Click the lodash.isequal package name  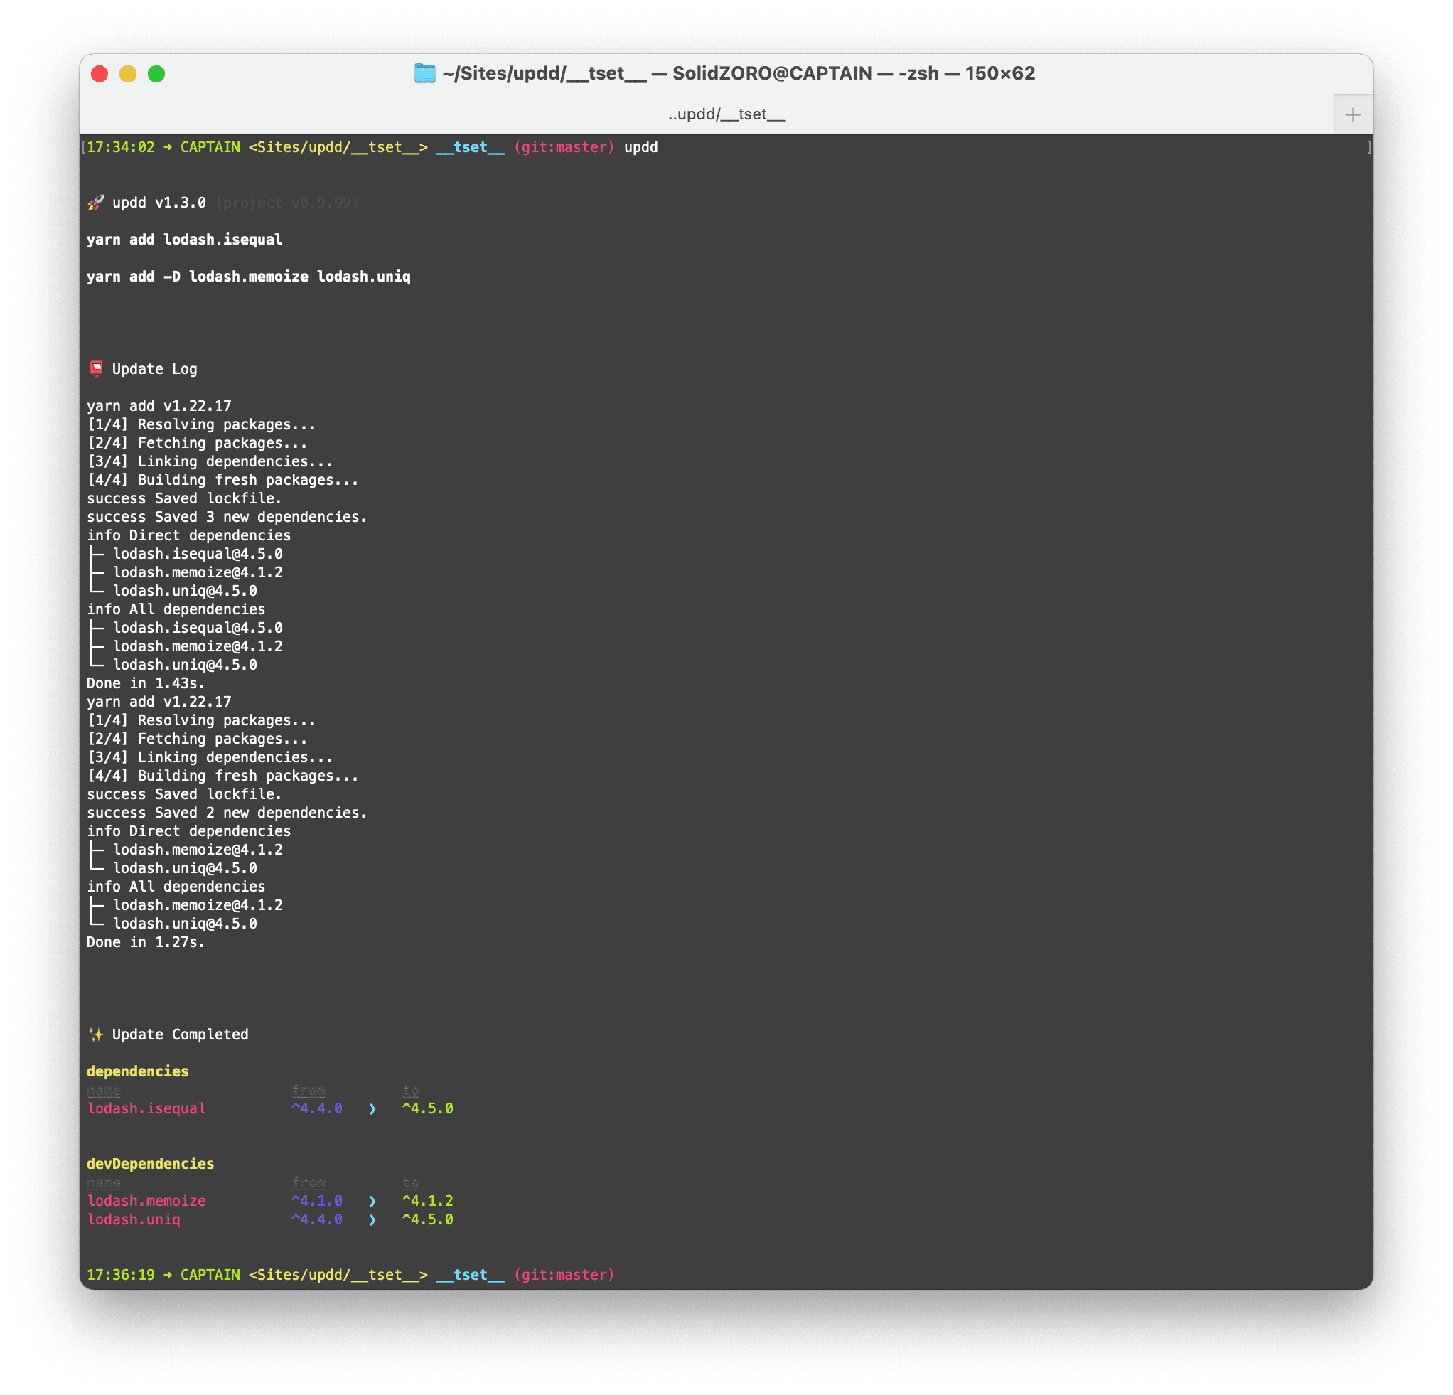[x=146, y=1108]
